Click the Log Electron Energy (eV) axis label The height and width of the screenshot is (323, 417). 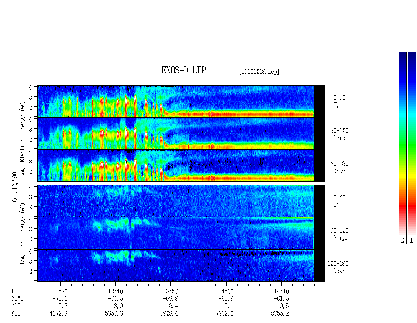pyautogui.click(x=22, y=139)
